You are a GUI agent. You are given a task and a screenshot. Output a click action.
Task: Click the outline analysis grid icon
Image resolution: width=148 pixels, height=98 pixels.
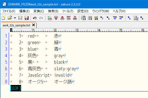(136, 18)
